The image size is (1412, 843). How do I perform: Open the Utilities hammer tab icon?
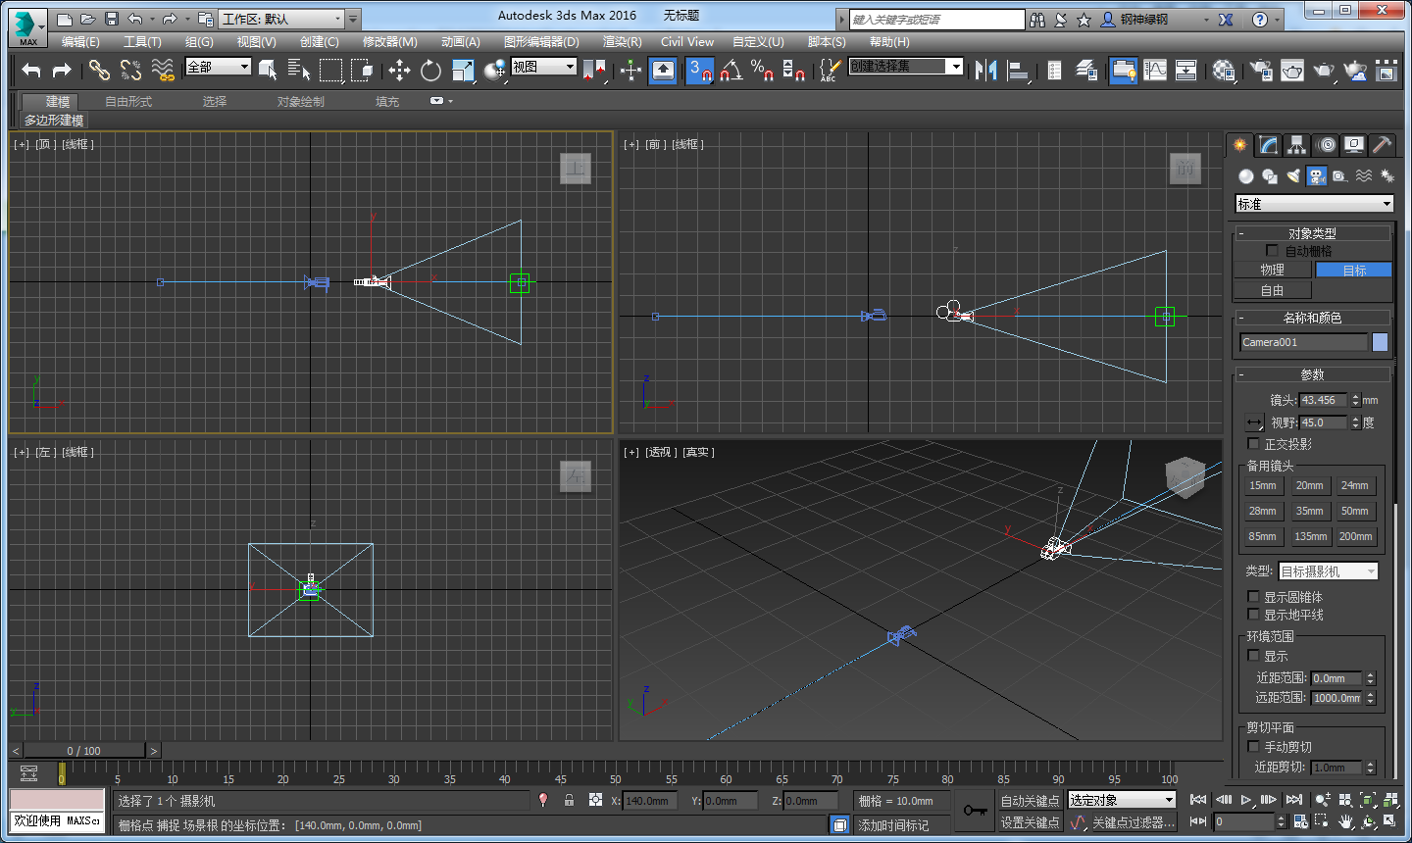pos(1383,145)
